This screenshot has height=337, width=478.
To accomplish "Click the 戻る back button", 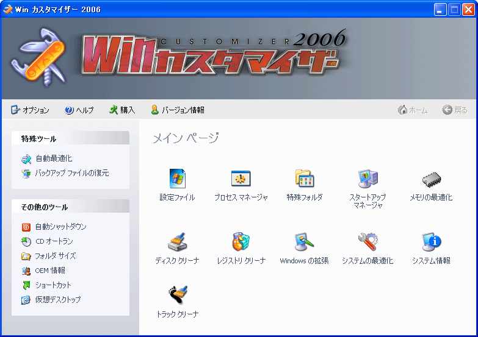I will coord(455,110).
